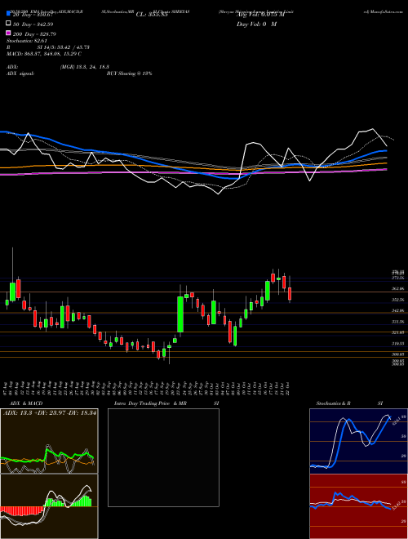Click the 'Avg Vol: 0.075 M' label
This screenshot has height=539, width=408.
click(x=260, y=14)
